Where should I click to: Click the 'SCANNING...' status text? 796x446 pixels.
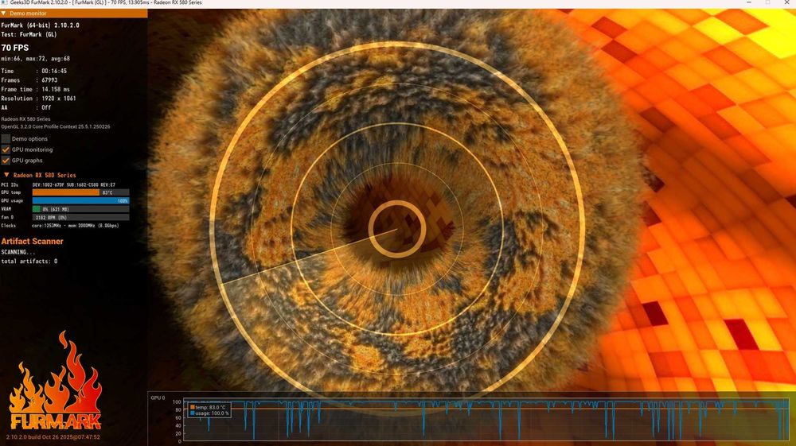[x=18, y=252]
